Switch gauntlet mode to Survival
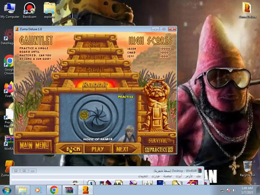260x195 pixels. point(158,141)
